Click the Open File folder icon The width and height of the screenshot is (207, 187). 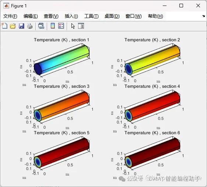click(13, 26)
